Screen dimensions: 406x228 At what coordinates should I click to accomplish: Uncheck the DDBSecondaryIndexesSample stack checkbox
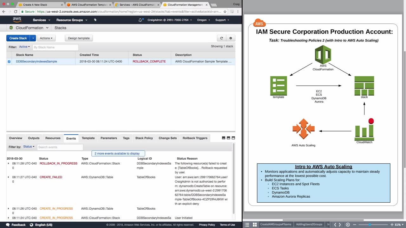coord(9,62)
